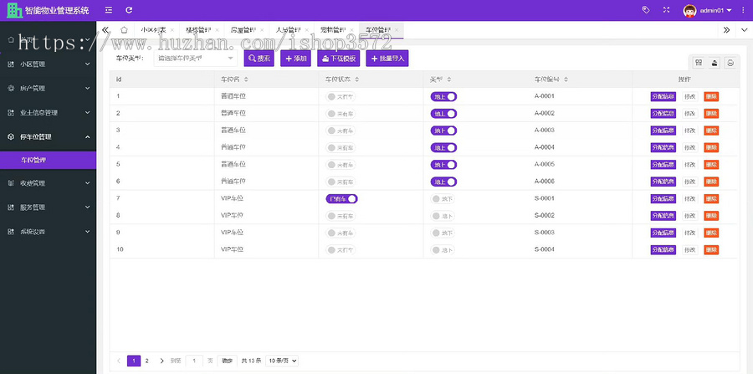
Task: Toggle 车位状态 switch for row A-0003
Action: 341,131
